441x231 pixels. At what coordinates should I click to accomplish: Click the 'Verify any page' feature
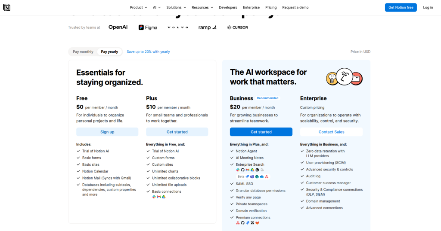pos(248,198)
